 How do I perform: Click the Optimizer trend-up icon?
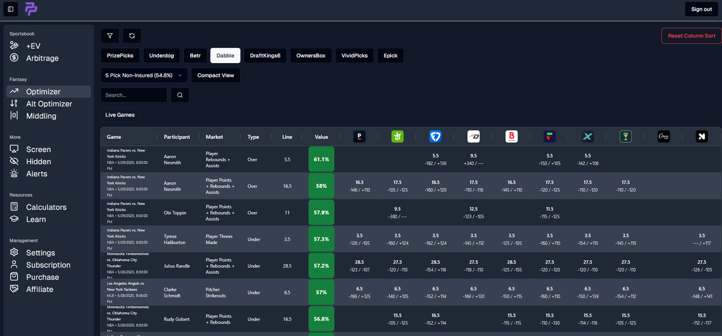click(x=14, y=91)
